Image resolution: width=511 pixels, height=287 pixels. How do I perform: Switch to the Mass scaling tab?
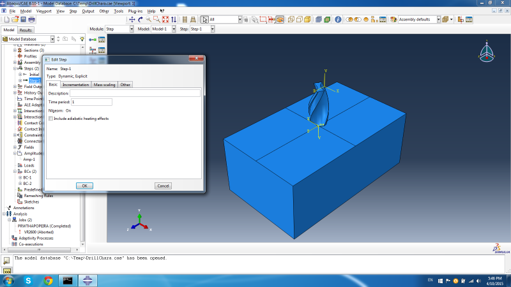(104, 85)
